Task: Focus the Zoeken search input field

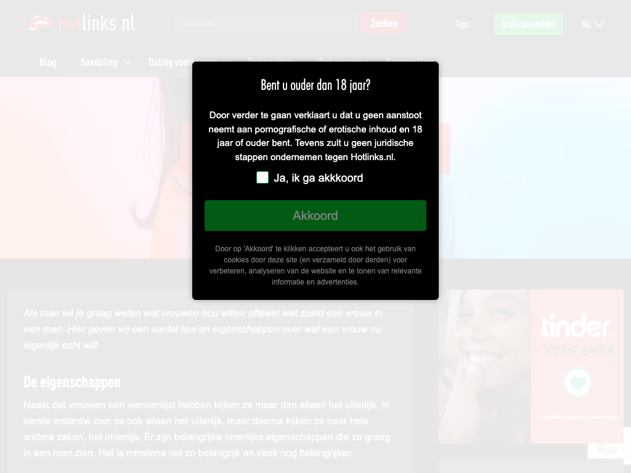Action: [x=267, y=23]
